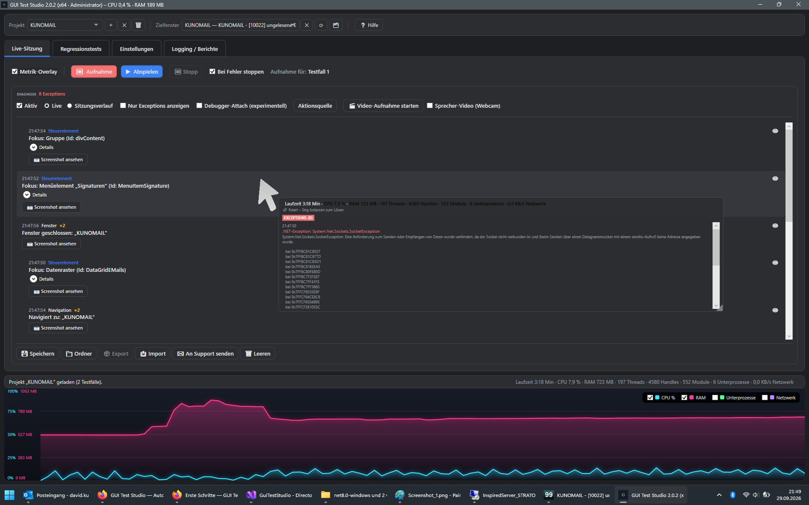Toggle eye icon for Fenster geschlossen entry
The image size is (809, 505).
pos(775,226)
